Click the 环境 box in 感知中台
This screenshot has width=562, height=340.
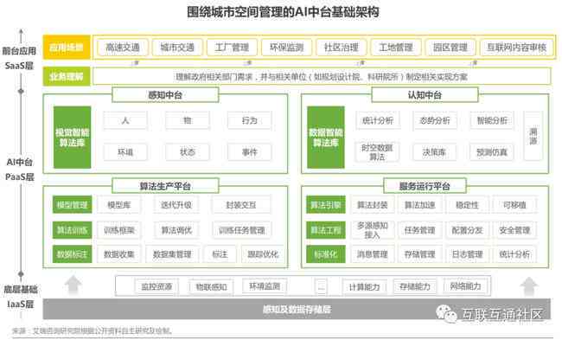[125, 152]
